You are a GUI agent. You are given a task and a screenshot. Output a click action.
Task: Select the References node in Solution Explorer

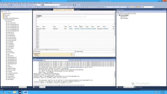124,17
